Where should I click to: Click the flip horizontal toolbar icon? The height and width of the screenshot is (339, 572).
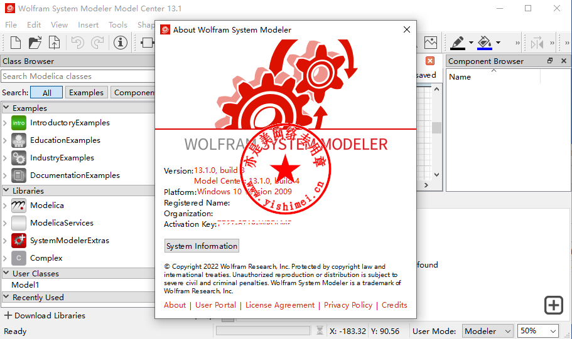(x=537, y=43)
